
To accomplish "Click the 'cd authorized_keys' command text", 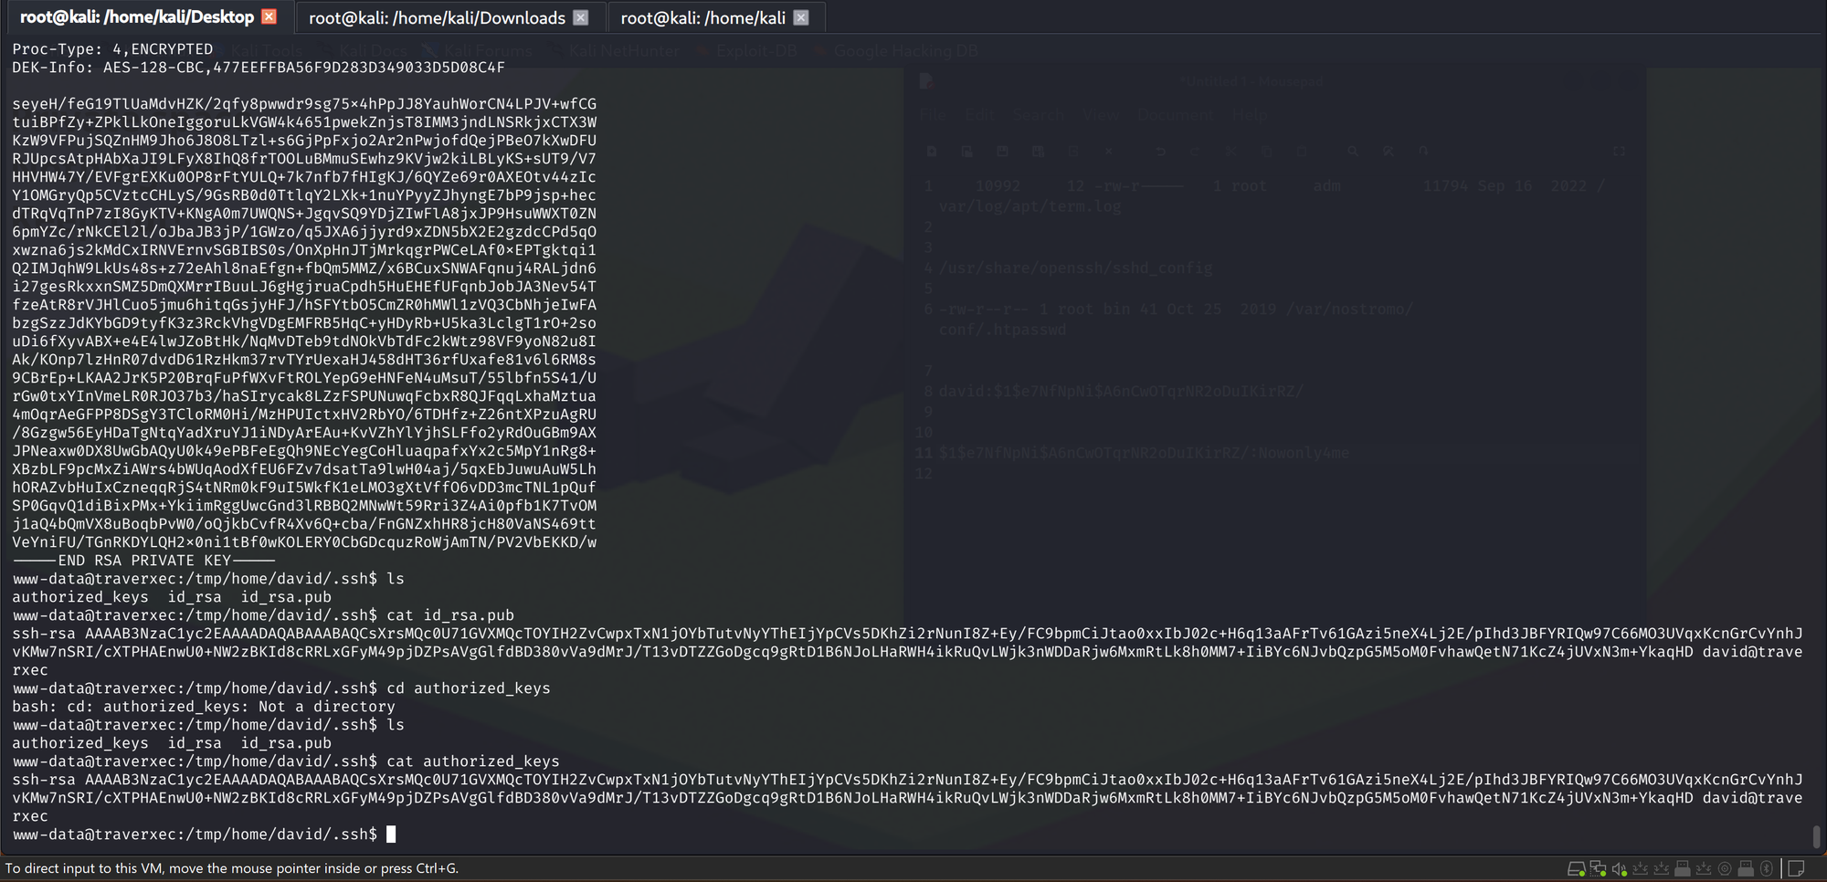I will click(469, 688).
